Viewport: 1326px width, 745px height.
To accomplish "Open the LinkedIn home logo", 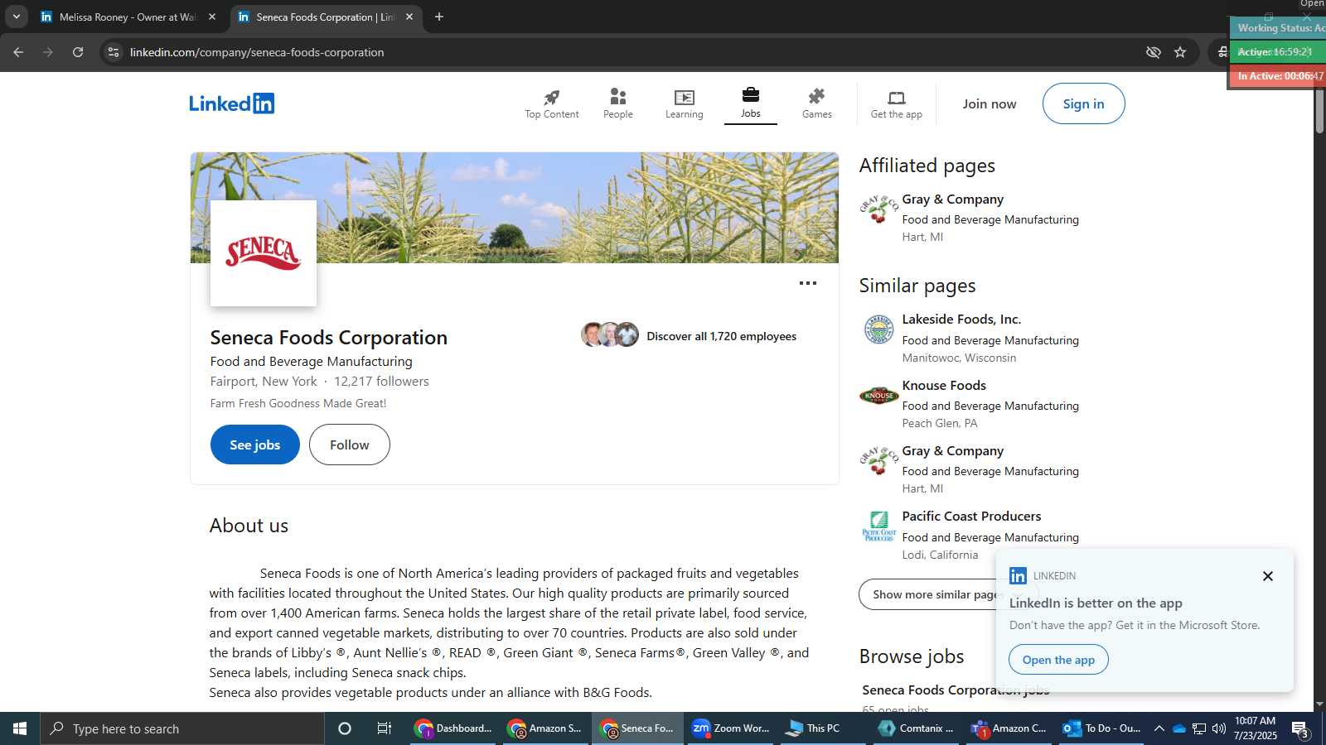I will click(231, 103).
